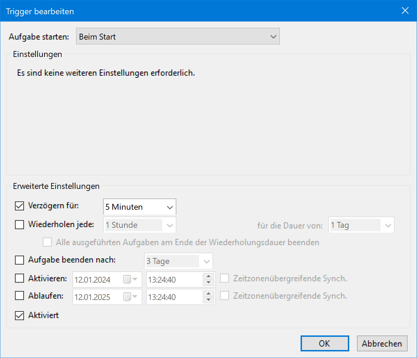
Task: Increase the Aktivieren time with up arrow
Action: [x=208, y=276]
